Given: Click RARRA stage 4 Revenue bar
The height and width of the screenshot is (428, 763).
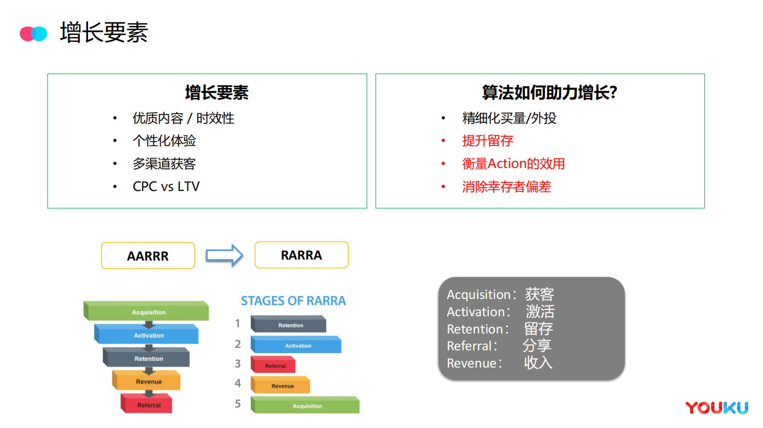Looking at the screenshot, I should [x=280, y=385].
